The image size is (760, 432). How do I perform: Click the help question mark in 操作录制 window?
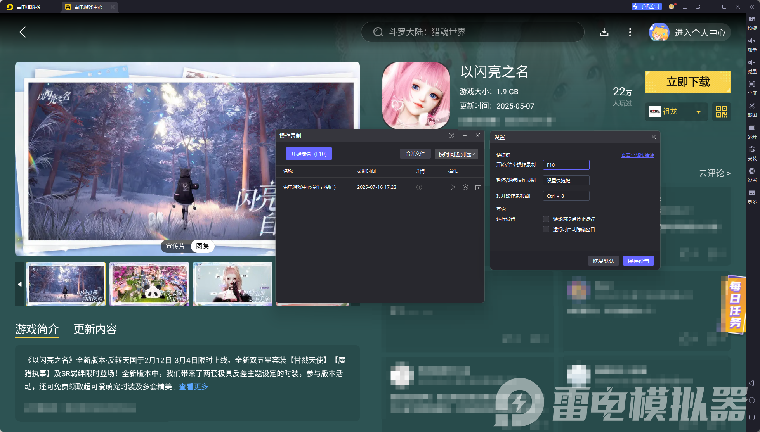pos(451,135)
